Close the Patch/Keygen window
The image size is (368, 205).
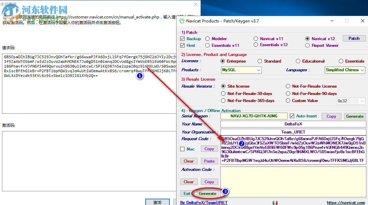(x=363, y=21)
